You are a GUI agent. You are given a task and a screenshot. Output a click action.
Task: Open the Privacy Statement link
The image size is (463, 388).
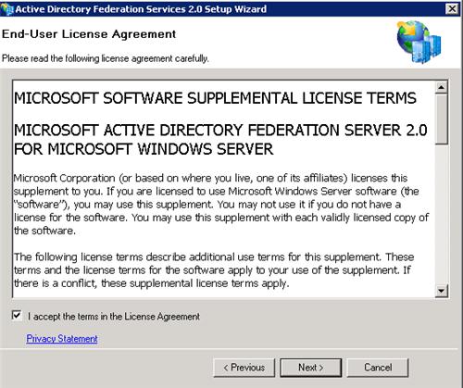(62, 339)
